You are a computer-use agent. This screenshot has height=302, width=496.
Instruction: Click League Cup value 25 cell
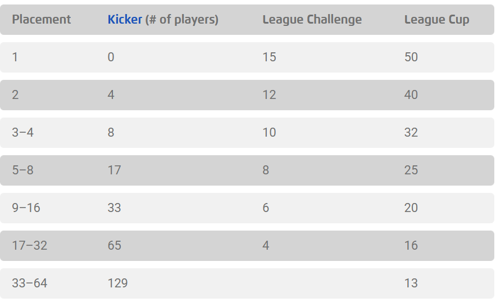[x=411, y=170]
